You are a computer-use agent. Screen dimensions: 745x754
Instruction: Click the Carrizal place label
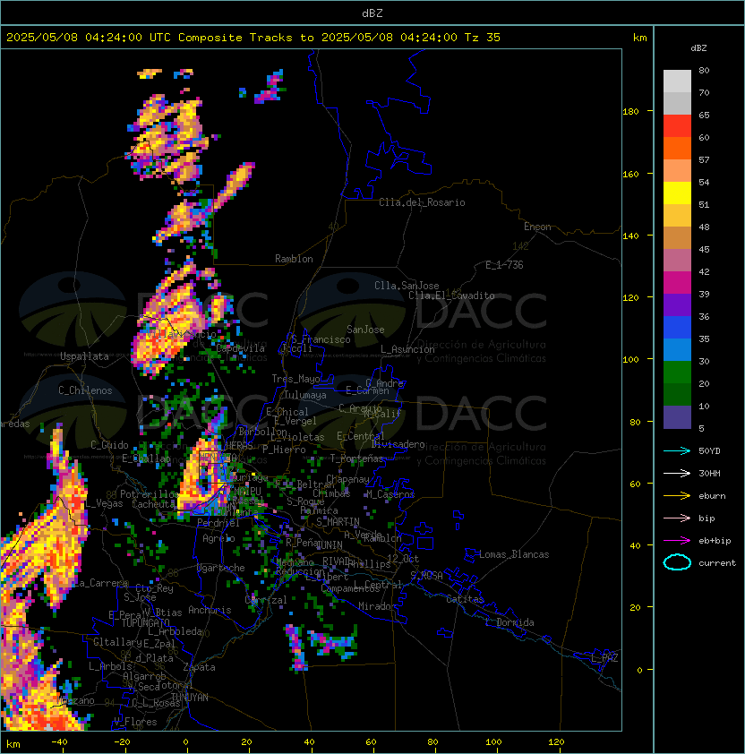[x=266, y=600]
